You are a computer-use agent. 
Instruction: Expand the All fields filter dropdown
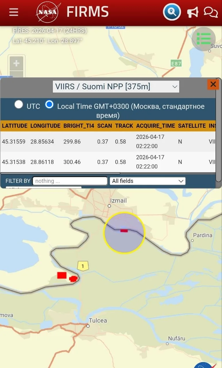147,181
